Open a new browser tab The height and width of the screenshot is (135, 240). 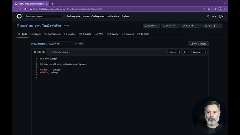pyautogui.click(x=52, y=4)
